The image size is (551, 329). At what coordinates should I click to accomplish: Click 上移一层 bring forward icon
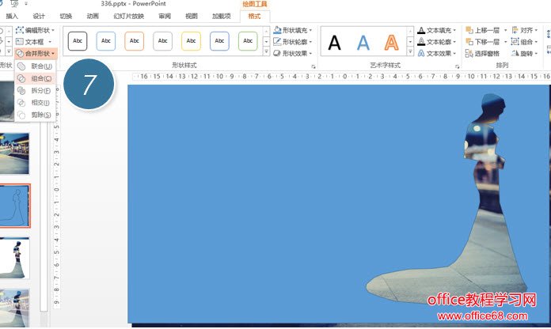469,30
